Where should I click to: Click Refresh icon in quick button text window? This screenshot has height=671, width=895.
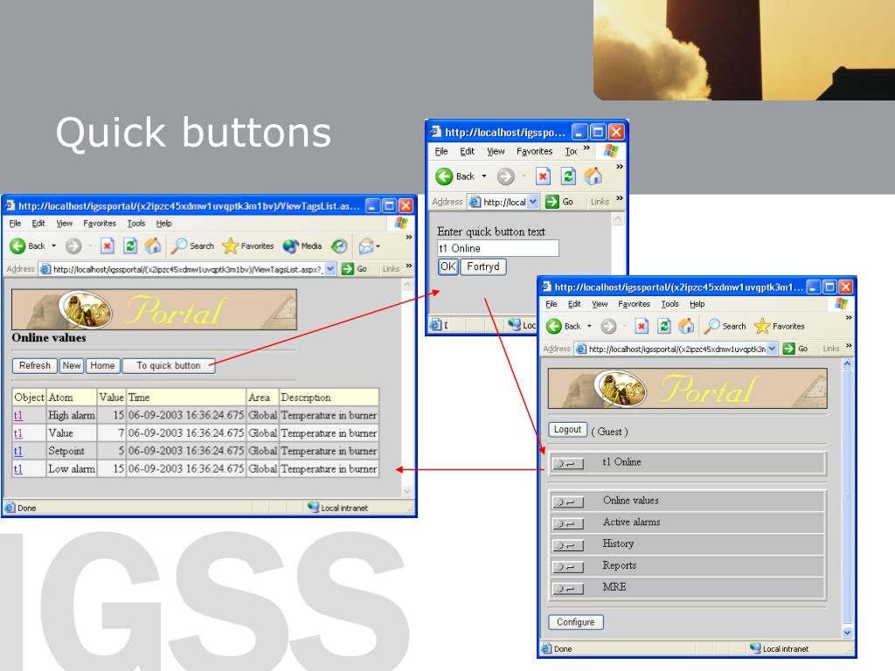point(568,176)
